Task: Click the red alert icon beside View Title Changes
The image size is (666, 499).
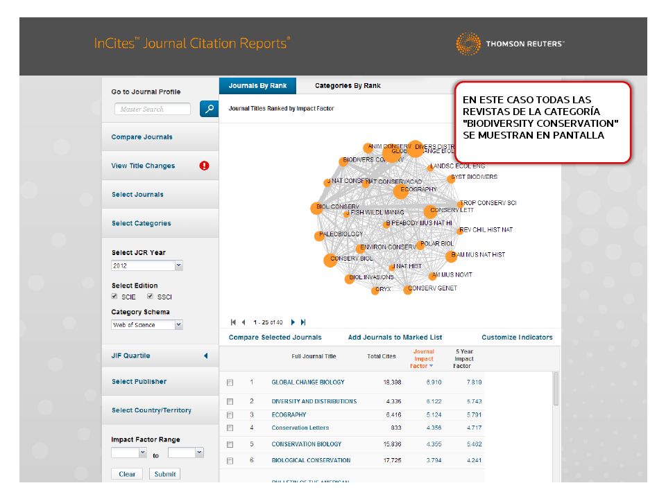Action: (204, 166)
